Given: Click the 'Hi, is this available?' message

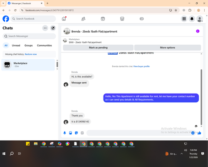Looking at the screenshot, I should pos(82,76).
